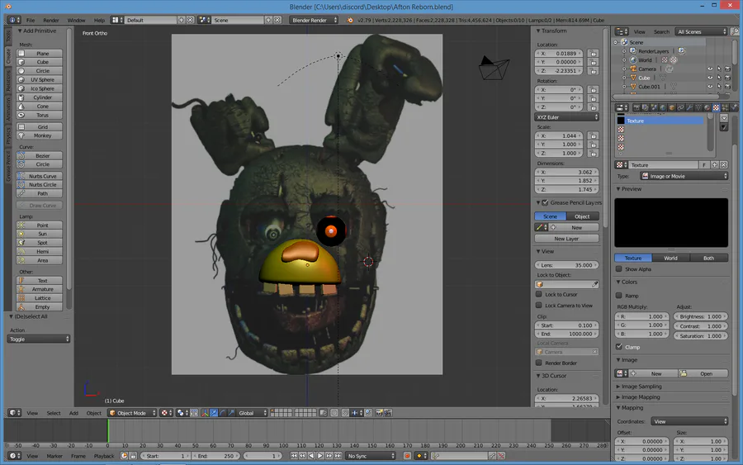Image resolution: width=743 pixels, height=465 pixels.
Task: Disable the Clamp checkbox
Action: [619, 347]
